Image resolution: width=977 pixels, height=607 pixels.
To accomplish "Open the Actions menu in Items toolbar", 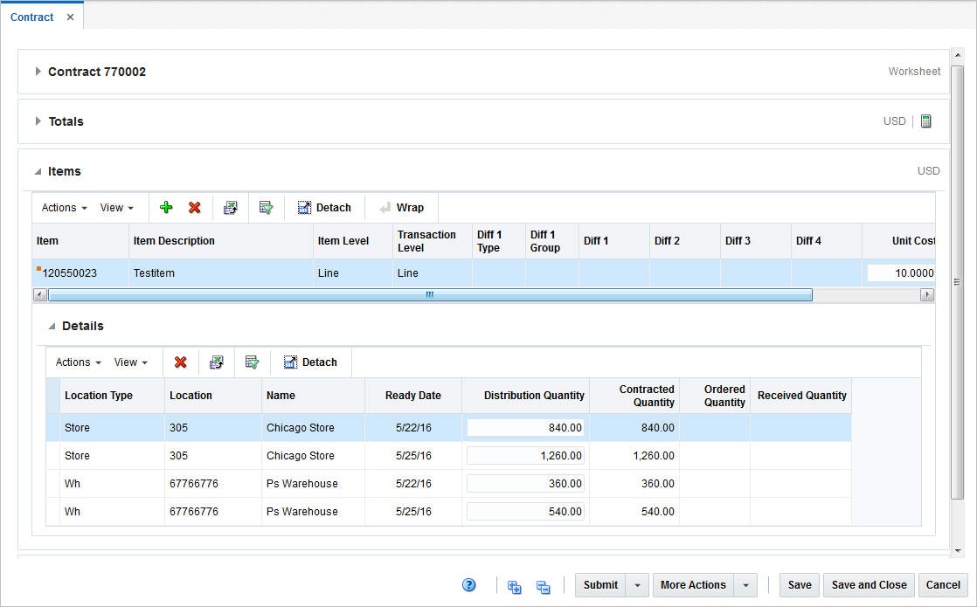I will pos(64,208).
